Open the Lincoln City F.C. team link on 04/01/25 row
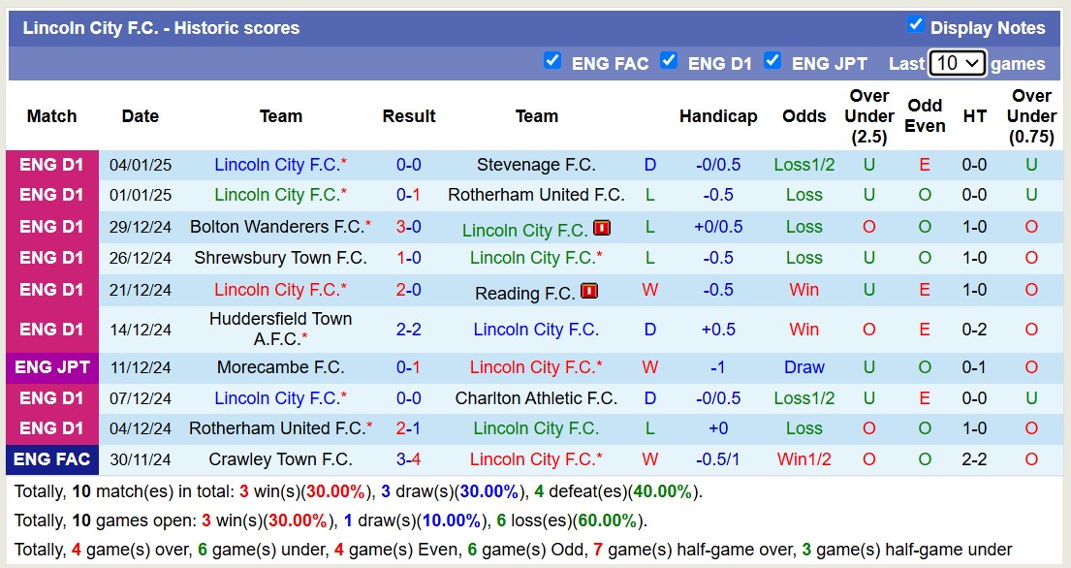This screenshot has height=568, width=1071. tap(276, 165)
